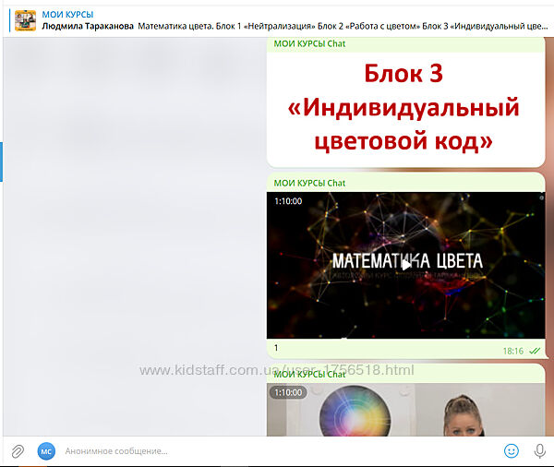
Task: Click the 1:10:00 duration on Математика цвета video
Action: click(x=287, y=200)
